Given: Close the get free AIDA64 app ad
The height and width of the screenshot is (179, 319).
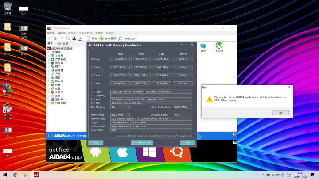Looking at the screenshot, I should tap(235, 142).
